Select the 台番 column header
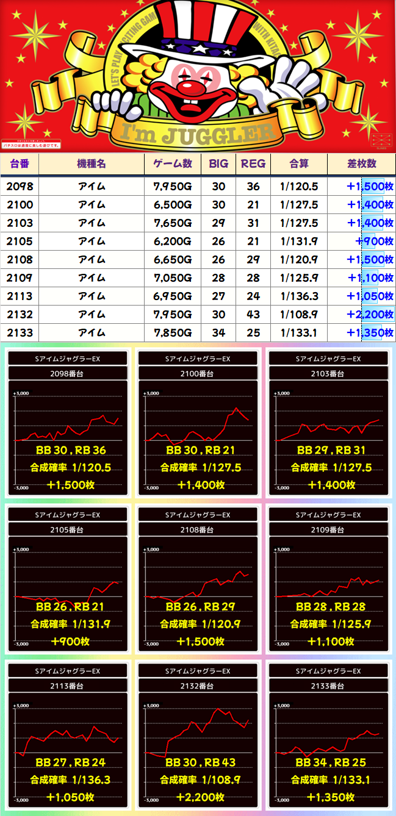 (20, 163)
